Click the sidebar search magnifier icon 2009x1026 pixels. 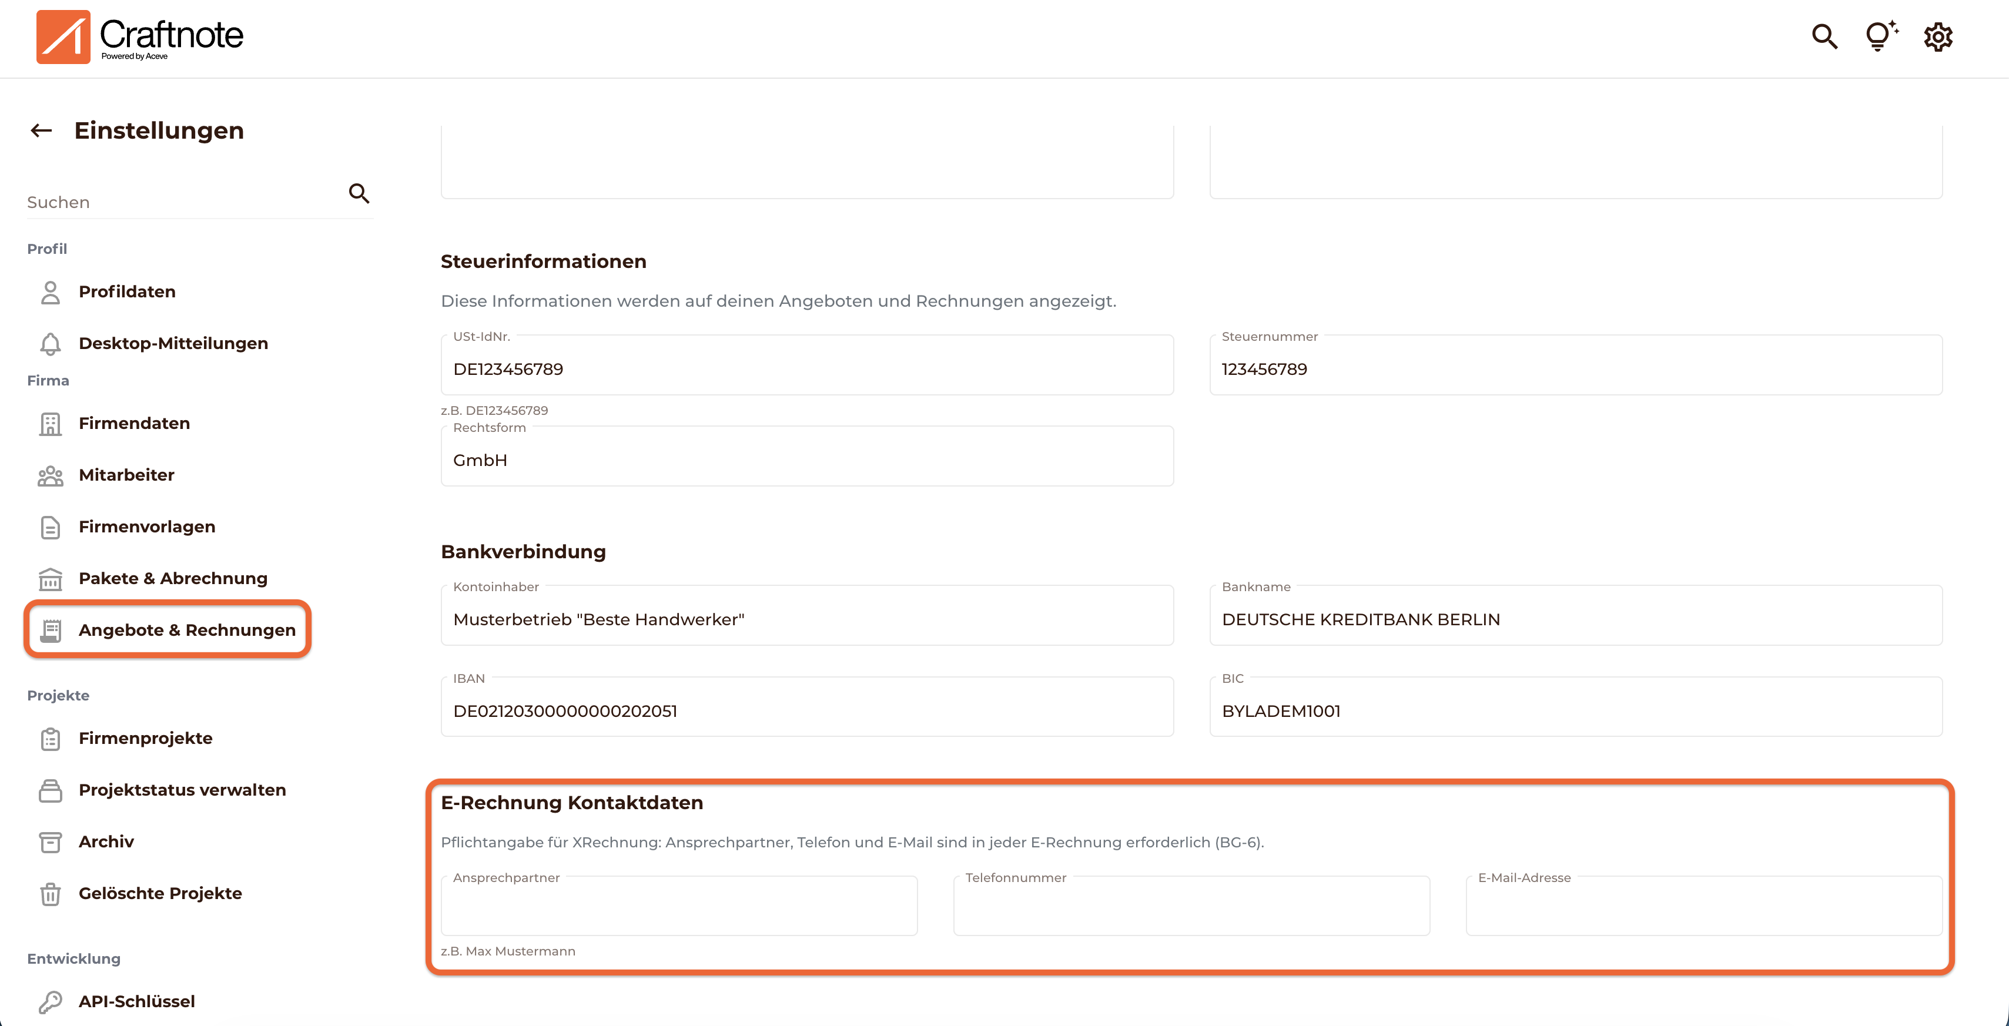coord(359,193)
